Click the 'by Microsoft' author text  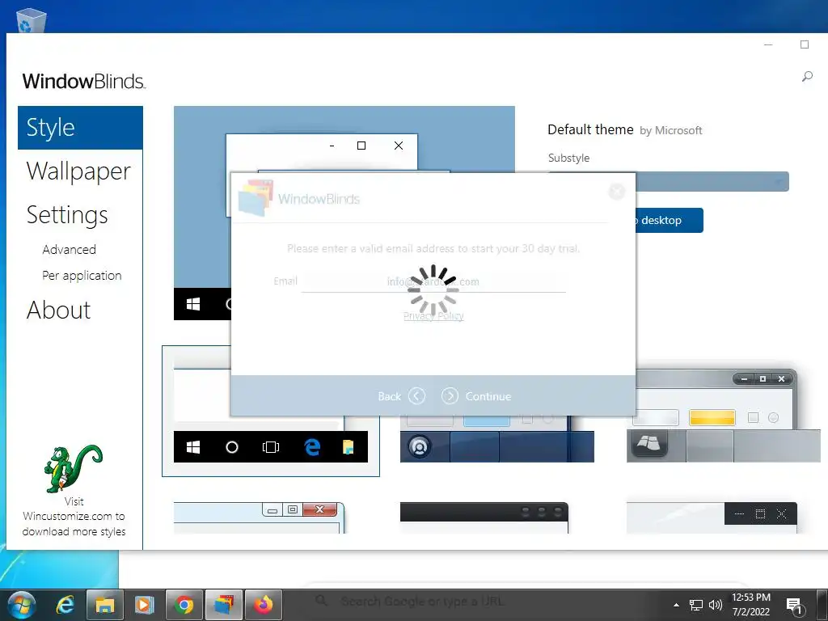pos(671,130)
